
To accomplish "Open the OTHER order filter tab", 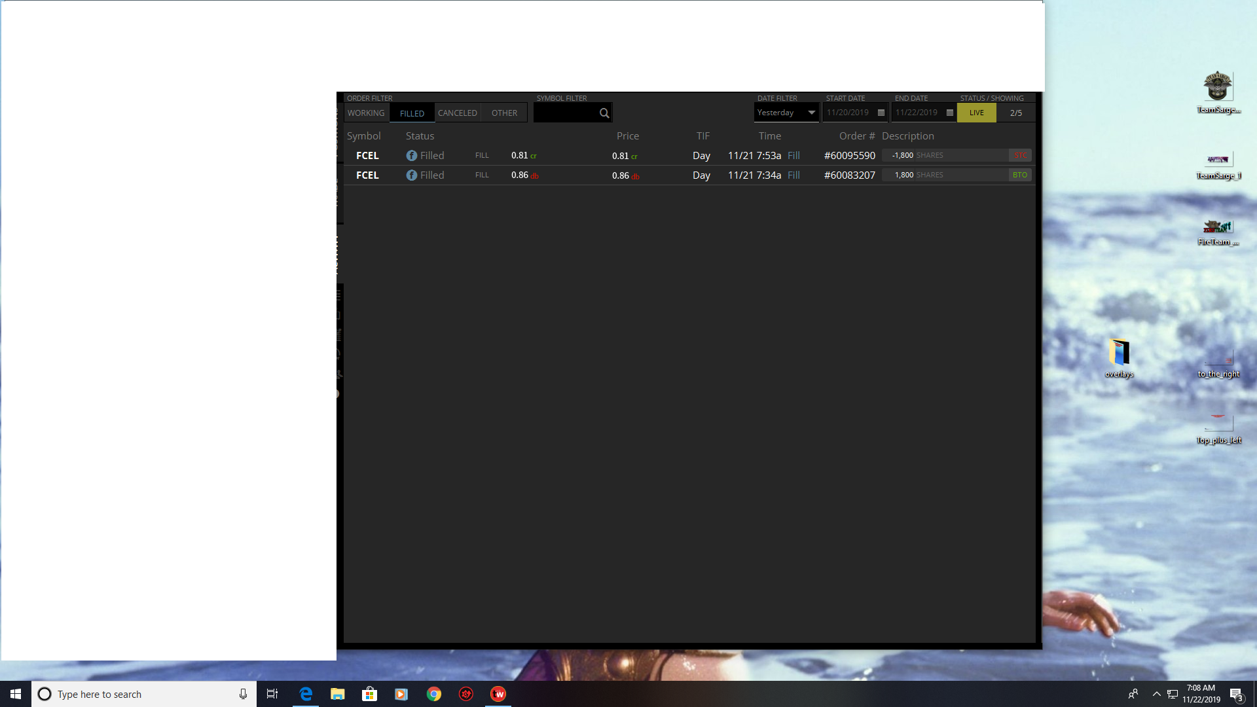I will coord(504,113).
